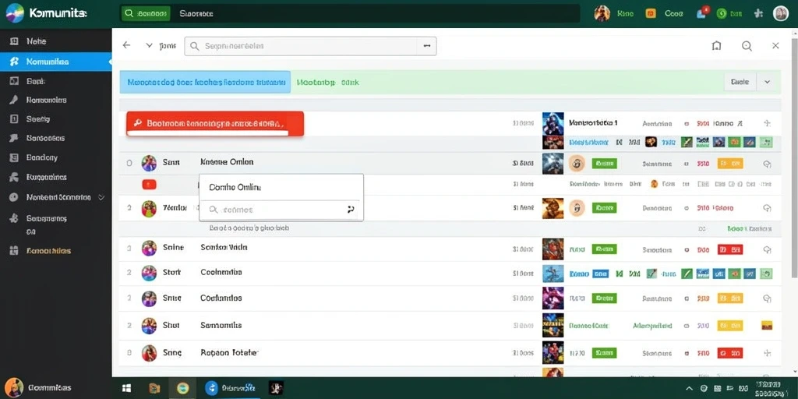Screen dimensions: 798x399
Task: Click the back arrow beside the search field
Action: 127,45
